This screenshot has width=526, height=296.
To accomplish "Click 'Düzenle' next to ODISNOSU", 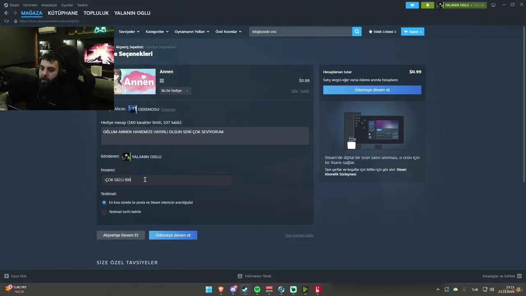I will (168, 109).
